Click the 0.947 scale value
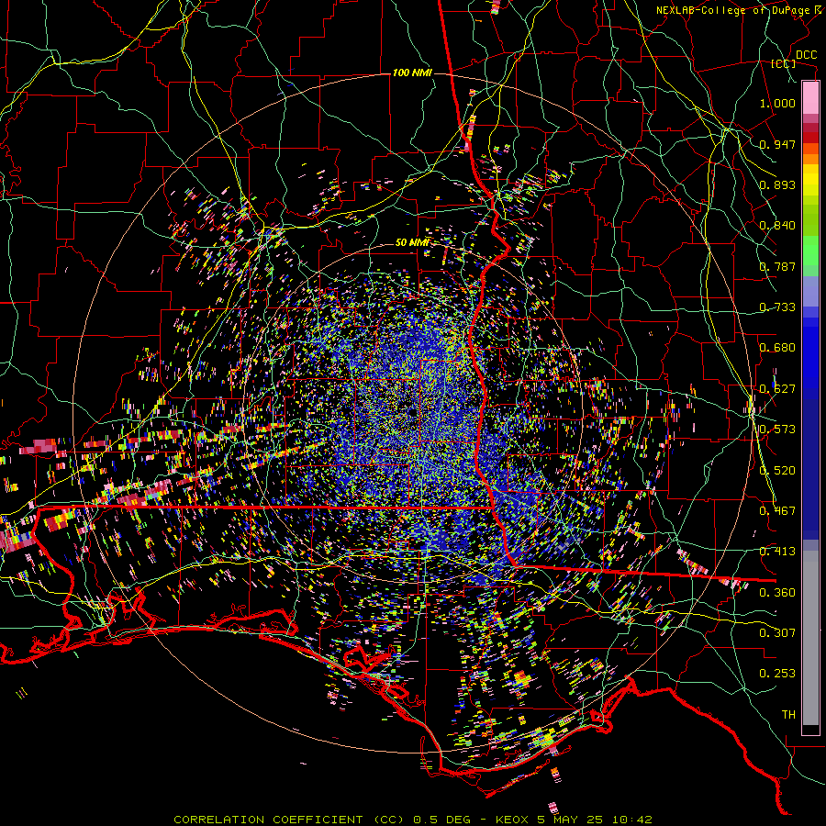The height and width of the screenshot is (826, 826). point(777,144)
